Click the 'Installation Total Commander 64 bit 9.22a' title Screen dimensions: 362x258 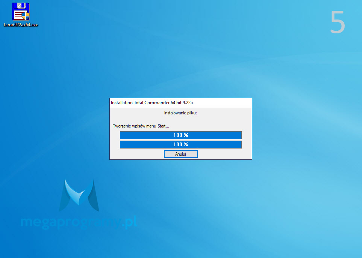click(152, 103)
